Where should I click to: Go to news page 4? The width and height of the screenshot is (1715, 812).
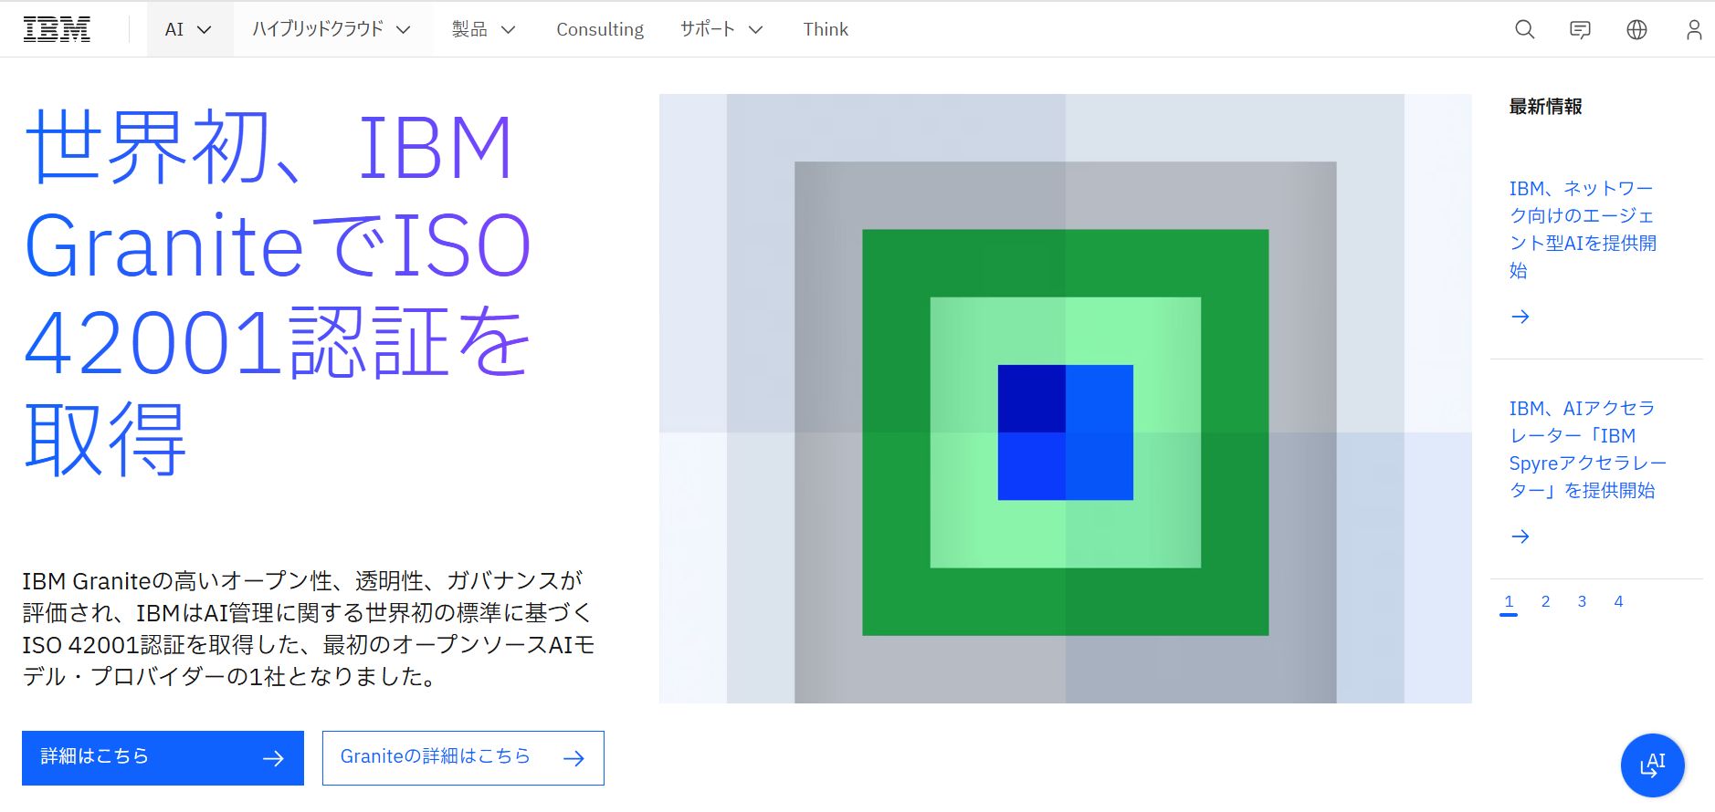[1618, 602]
